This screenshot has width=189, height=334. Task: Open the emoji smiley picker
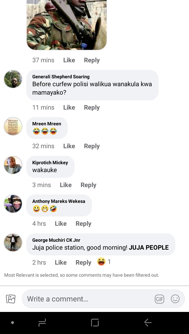click(x=175, y=299)
